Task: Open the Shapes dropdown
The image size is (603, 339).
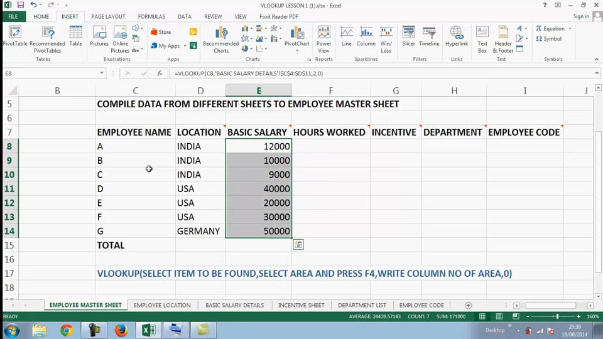Action: tap(137, 28)
